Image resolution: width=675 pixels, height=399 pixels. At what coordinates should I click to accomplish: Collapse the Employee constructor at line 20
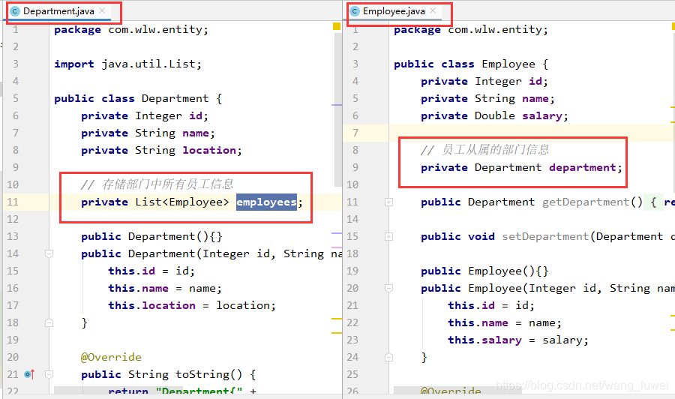[x=388, y=289]
